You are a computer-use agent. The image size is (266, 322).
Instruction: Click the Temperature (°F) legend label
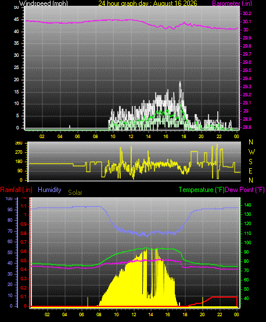click(202, 190)
